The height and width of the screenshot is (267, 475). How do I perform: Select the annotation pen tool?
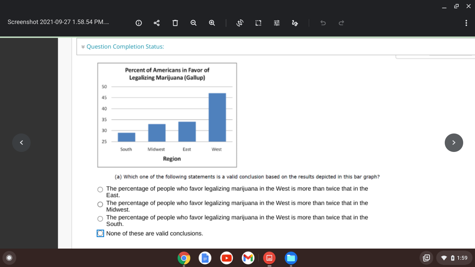pos(295,23)
